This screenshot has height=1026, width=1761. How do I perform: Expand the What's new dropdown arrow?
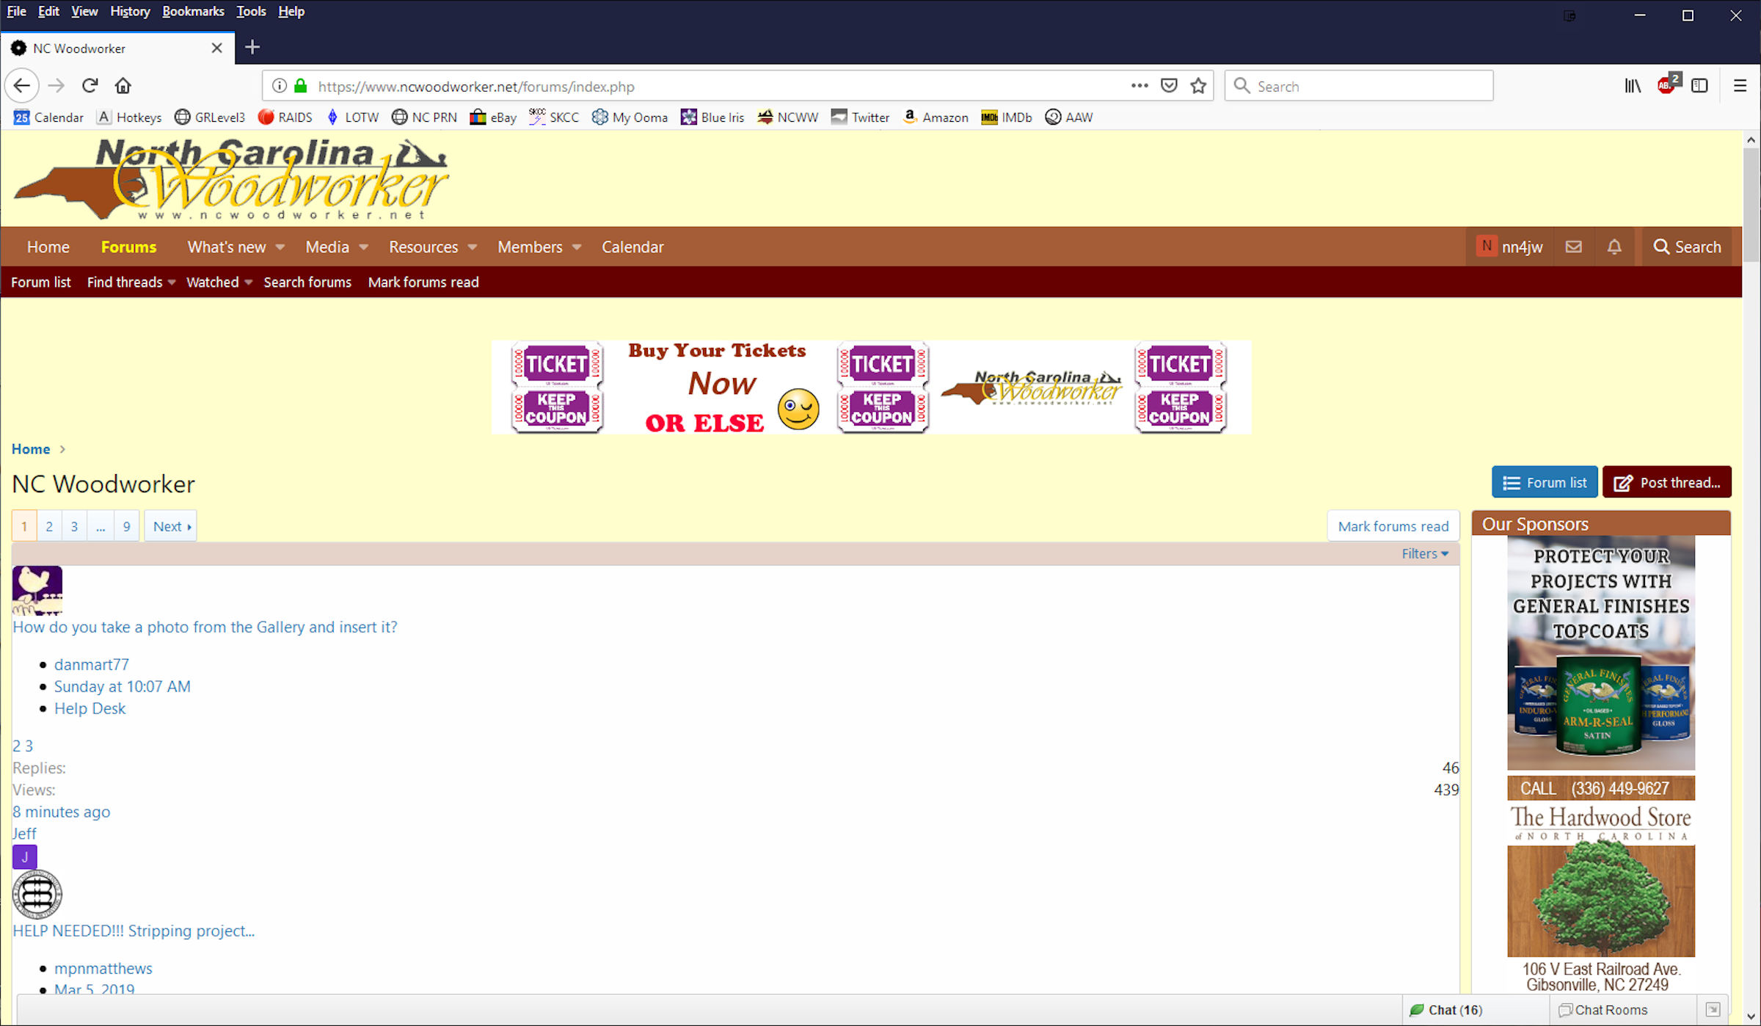pyautogui.click(x=280, y=247)
